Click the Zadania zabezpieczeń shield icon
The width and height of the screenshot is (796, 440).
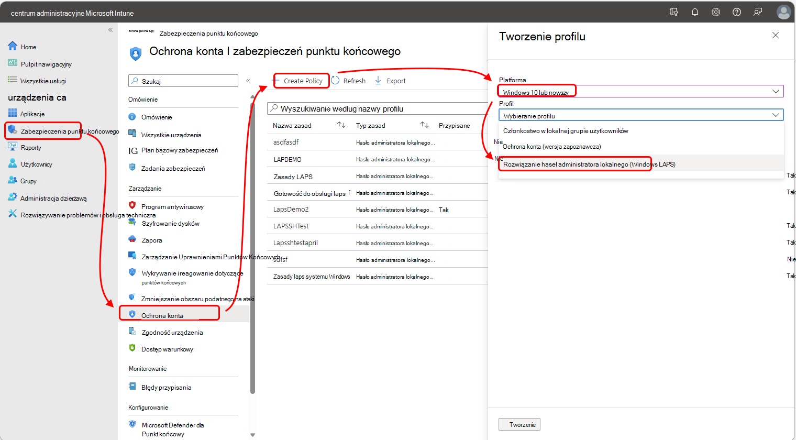[x=132, y=168]
